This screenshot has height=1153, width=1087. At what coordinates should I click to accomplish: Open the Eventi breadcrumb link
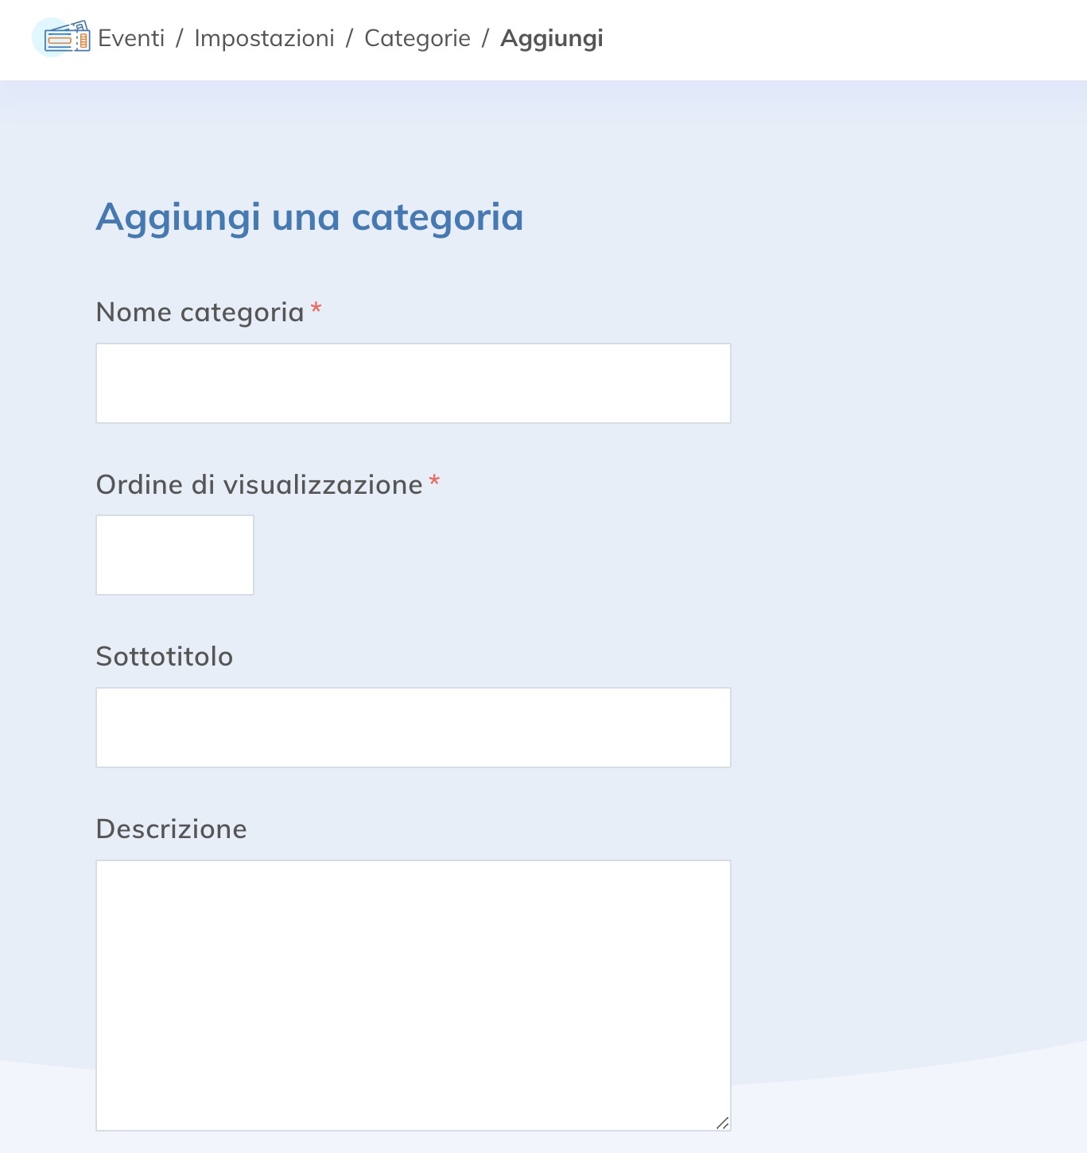[x=132, y=37]
